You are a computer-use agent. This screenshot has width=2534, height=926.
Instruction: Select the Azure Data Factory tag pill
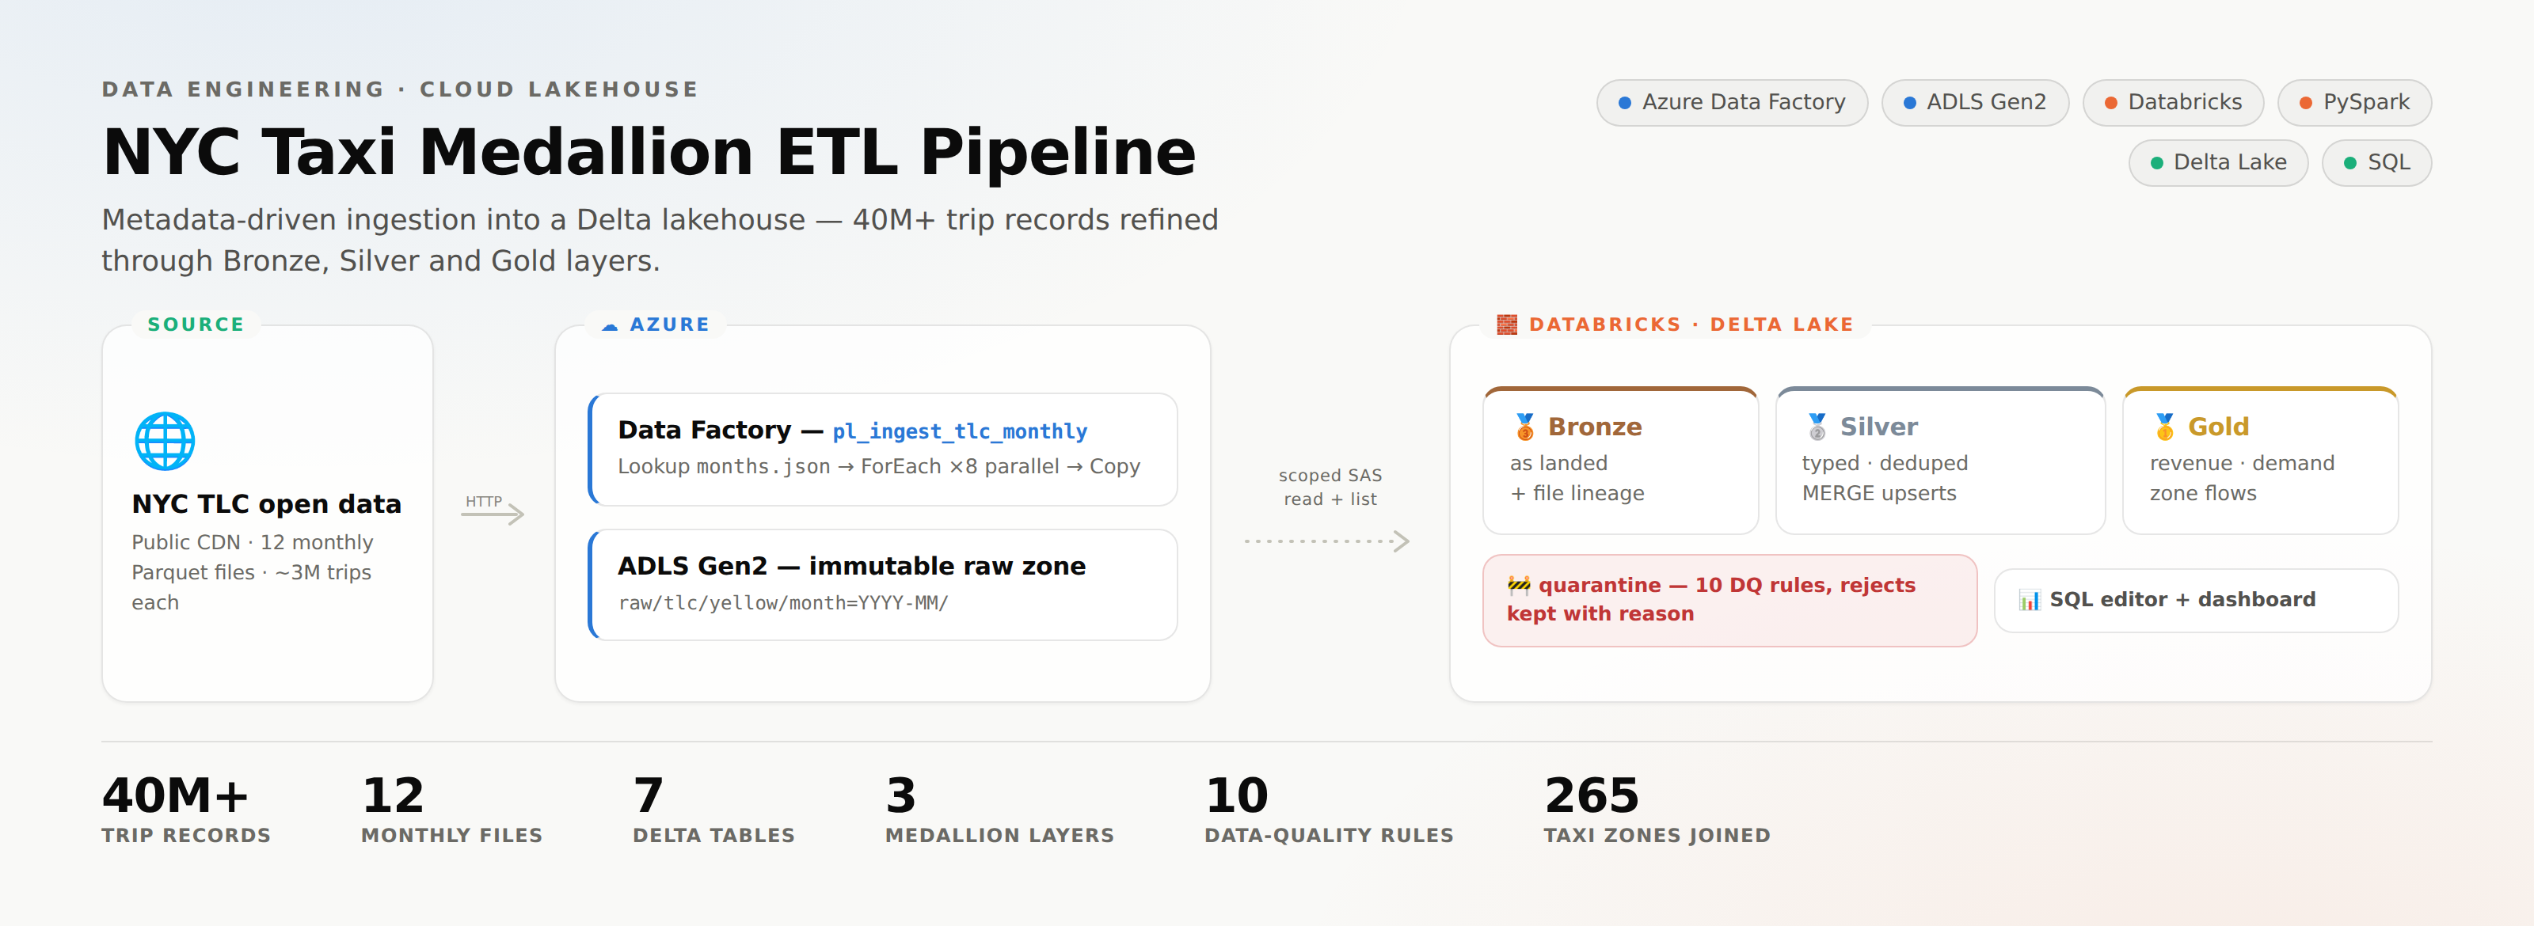pos(1731,102)
